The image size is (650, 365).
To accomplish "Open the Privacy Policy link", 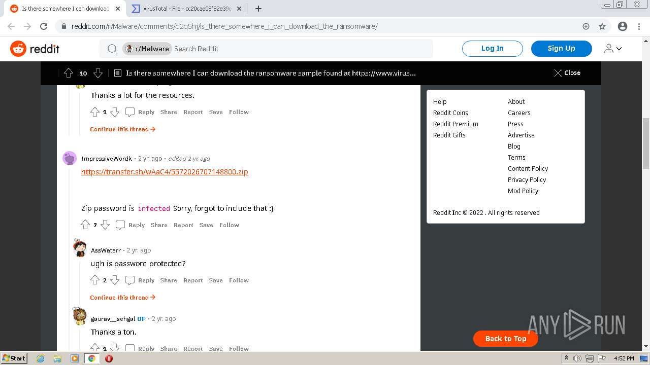I will [527, 179].
